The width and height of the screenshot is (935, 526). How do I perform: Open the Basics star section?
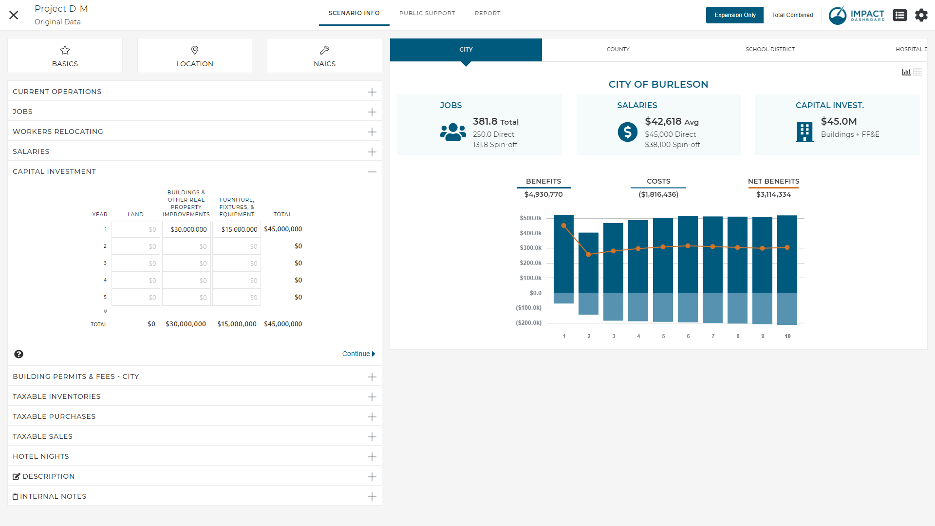click(x=65, y=56)
